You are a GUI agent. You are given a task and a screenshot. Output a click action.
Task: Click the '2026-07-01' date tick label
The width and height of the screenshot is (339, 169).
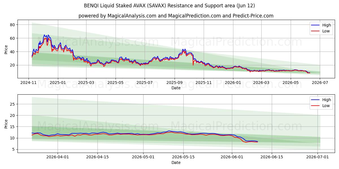pos(317,157)
